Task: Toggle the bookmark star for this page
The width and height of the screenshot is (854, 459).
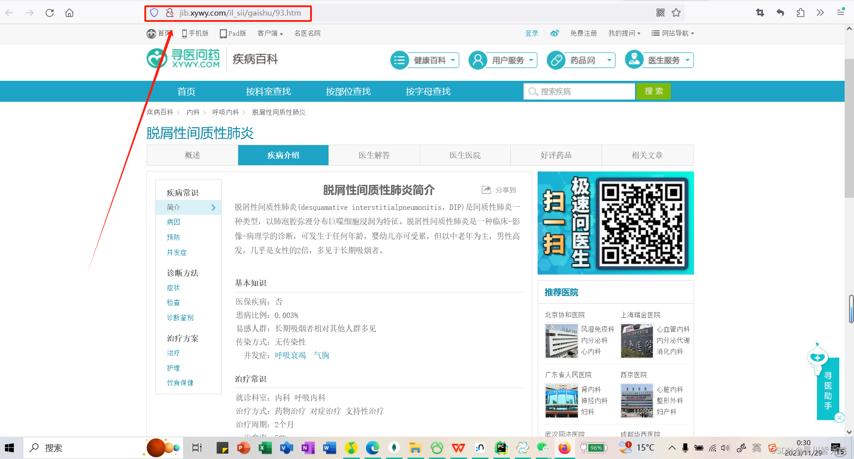Action: 676,13
